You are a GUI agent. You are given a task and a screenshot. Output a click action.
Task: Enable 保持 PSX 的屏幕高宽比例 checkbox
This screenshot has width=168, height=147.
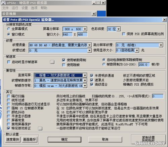[x=124, y=34]
